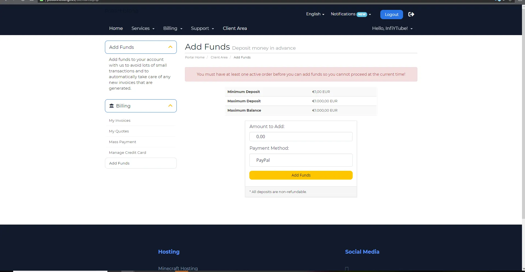Click the Amount to Add input field
Viewport: 525px width, 272px height.
[x=301, y=137]
